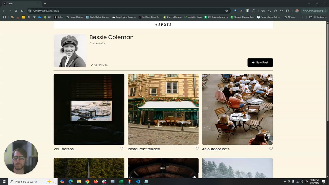
Task: Show more bookmarks with the chevron
Action: 303,17
